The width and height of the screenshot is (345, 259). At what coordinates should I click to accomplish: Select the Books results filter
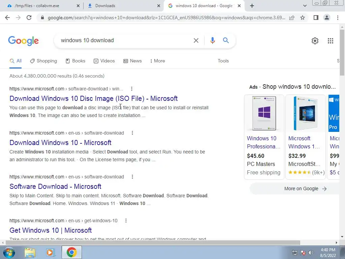(x=75, y=61)
